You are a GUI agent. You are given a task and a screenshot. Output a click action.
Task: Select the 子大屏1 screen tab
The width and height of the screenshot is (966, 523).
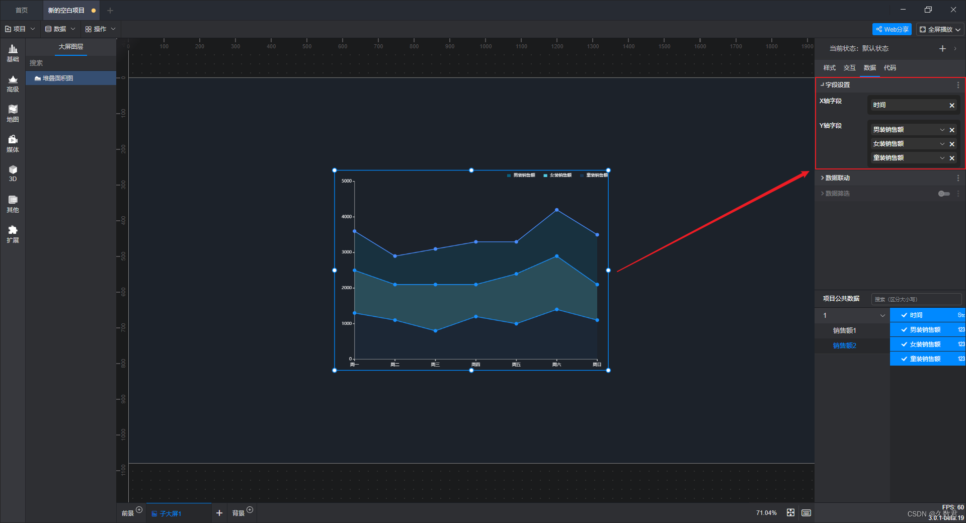[x=179, y=513]
